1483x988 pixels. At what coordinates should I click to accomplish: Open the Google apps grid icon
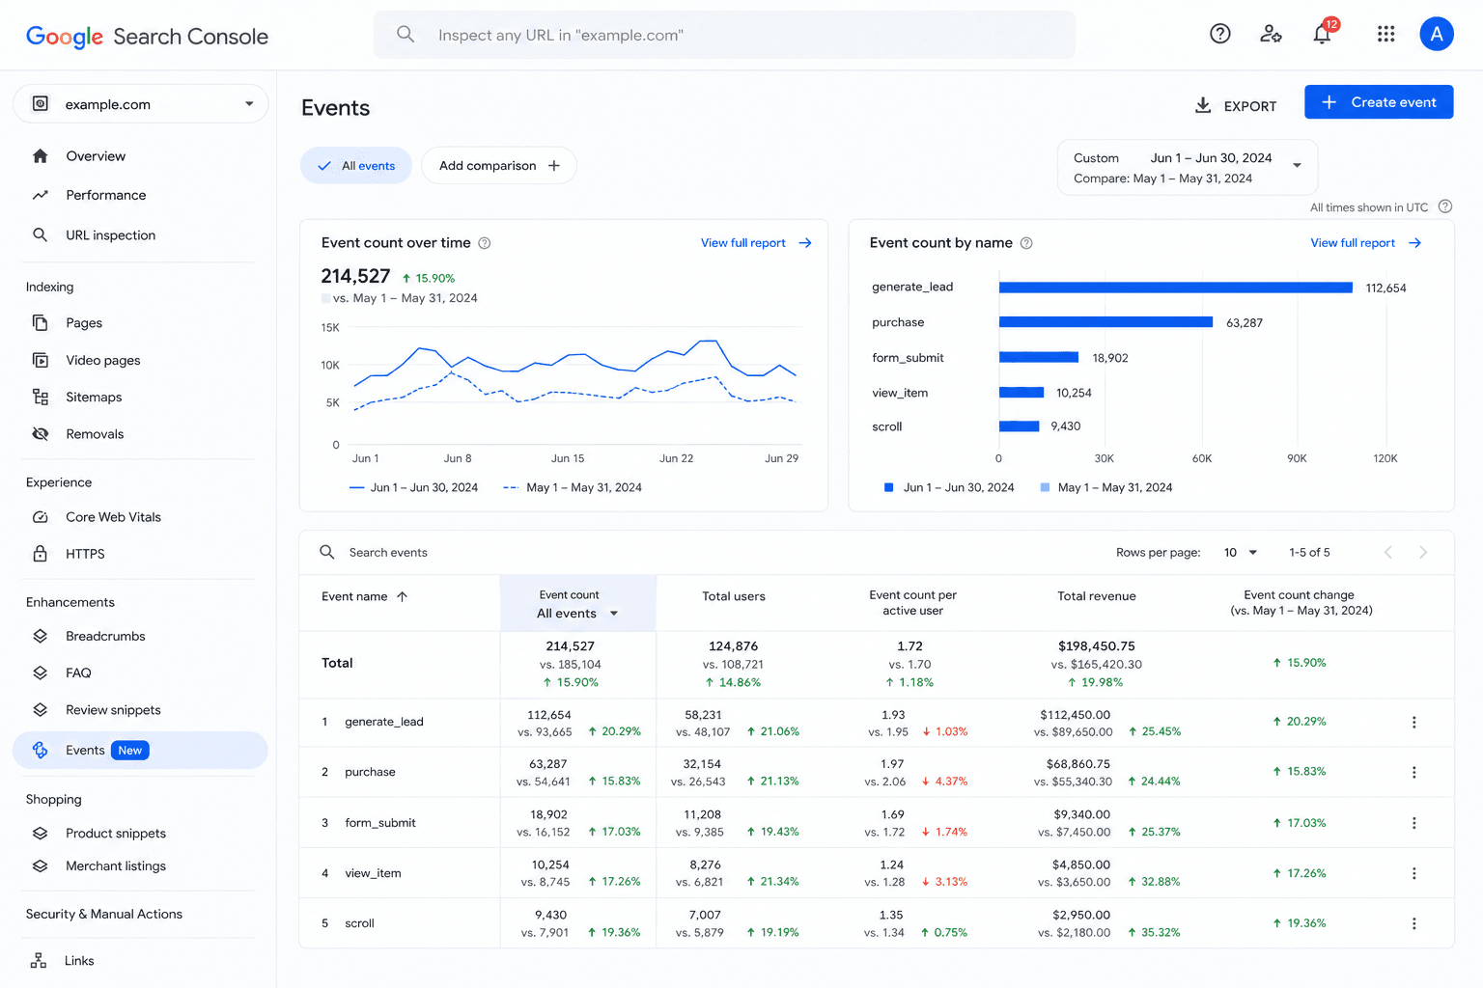pos(1385,35)
